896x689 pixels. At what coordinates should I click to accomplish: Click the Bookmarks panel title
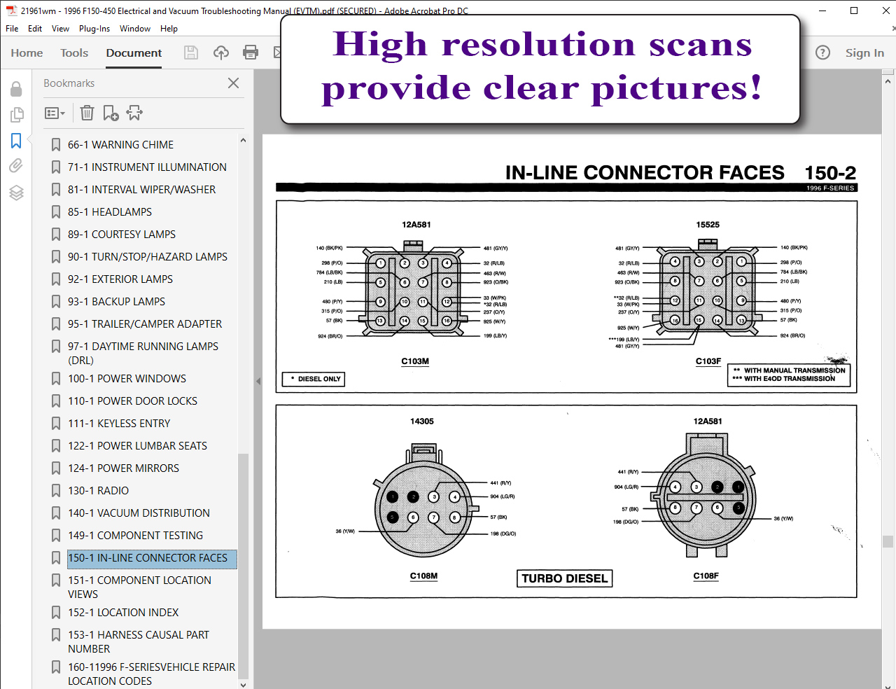click(69, 83)
